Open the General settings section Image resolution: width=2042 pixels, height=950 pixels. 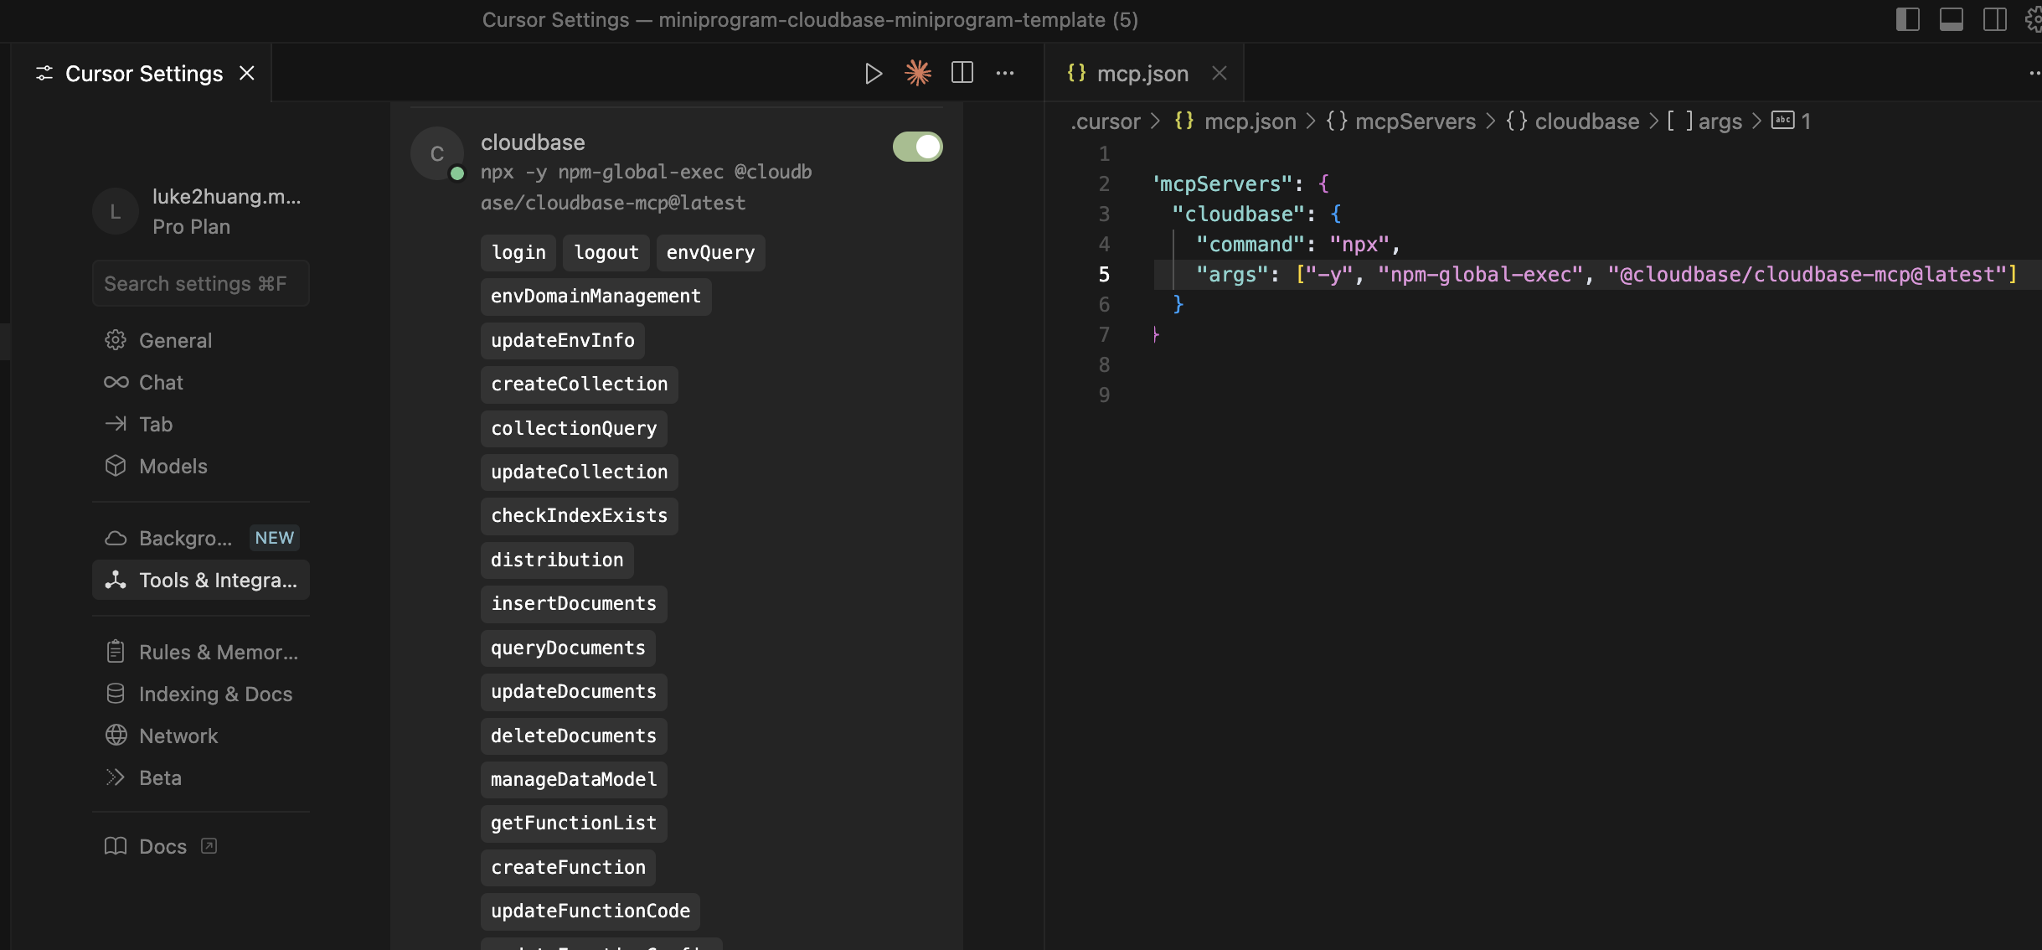201,340
